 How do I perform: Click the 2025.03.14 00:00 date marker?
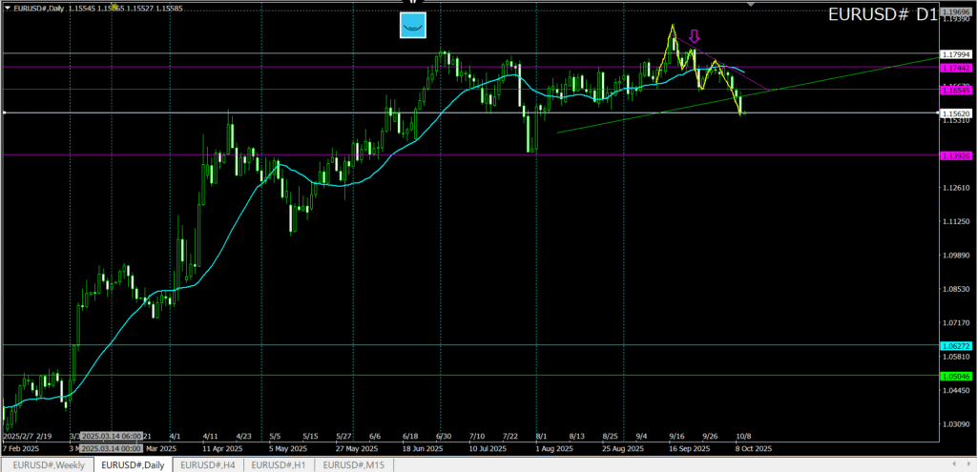113,447
